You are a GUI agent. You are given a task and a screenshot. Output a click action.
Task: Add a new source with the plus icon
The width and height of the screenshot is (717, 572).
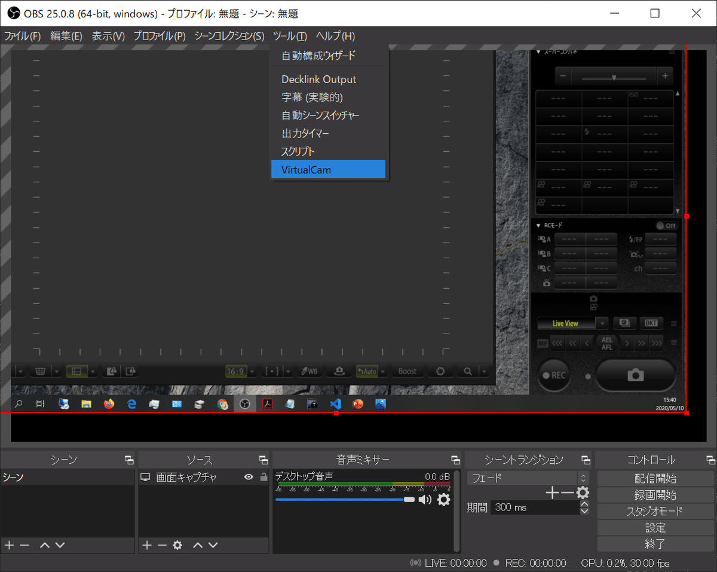pyautogui.click(x=147, y=545)
